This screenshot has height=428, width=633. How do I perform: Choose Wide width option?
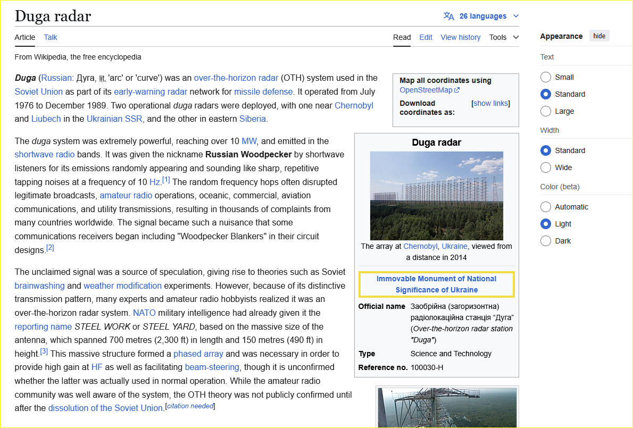coord(545,167)
